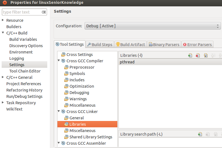This screenshot has height=148, width=222.
Task: Open Run/Debug Settings page
Action: pyautogui.click(x=24, y=96)
